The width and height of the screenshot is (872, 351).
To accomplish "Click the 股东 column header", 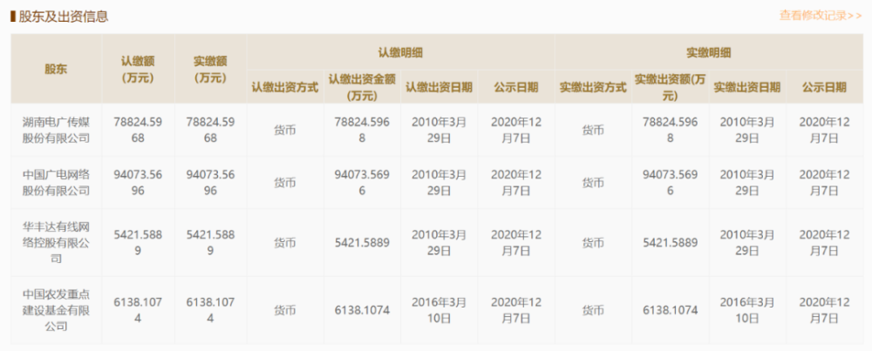I will point(56,70).
